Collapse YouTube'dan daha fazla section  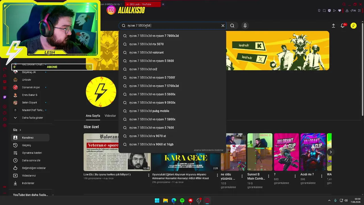point(53,195)
